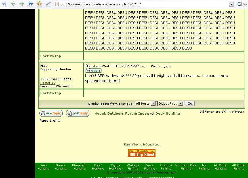Open Northern Pike Fishing in the footer menu

tap(186, 167)
